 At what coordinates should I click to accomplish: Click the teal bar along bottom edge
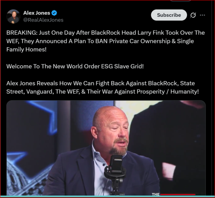107,196
